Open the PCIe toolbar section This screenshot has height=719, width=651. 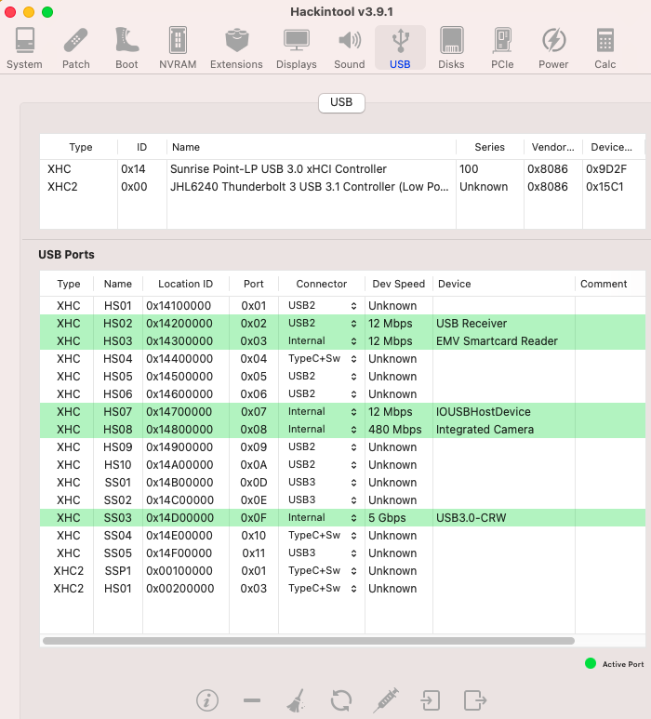point(502,47)
